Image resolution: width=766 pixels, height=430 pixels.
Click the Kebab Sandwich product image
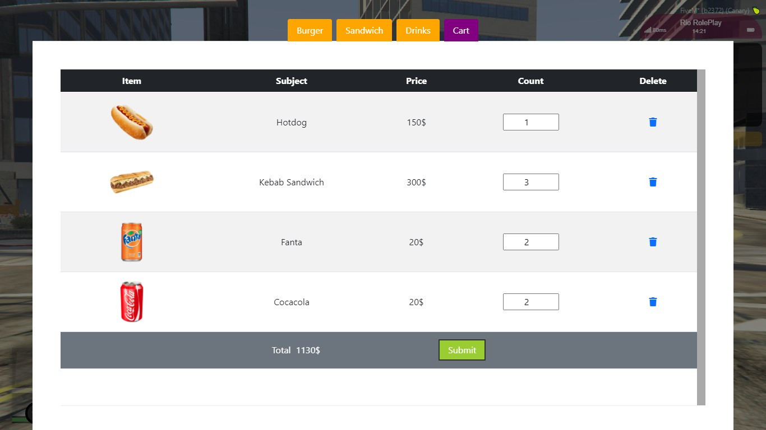tap(132, 182)
